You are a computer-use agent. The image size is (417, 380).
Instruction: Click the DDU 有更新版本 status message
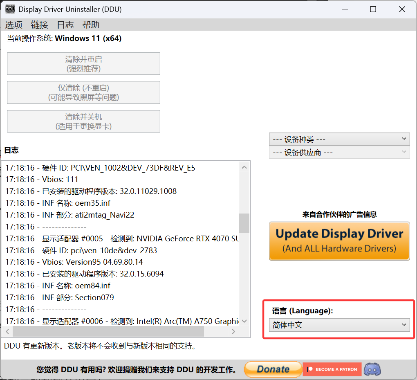click(101, 346)
